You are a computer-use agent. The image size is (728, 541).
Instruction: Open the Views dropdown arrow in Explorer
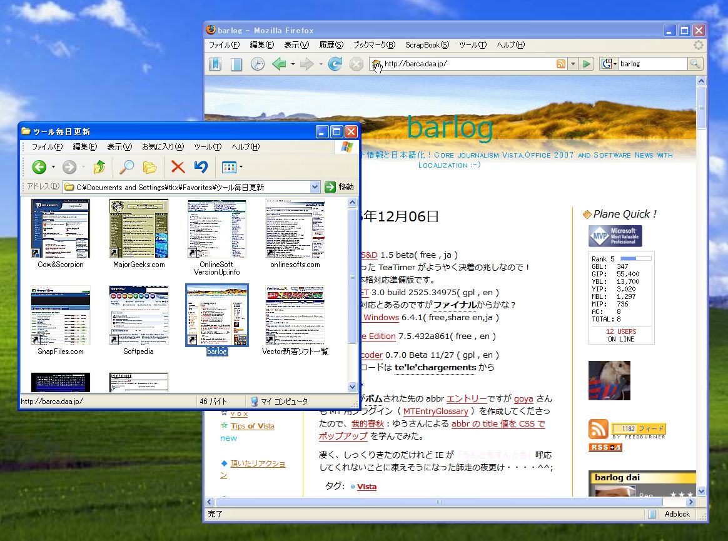tap(241, 167)
